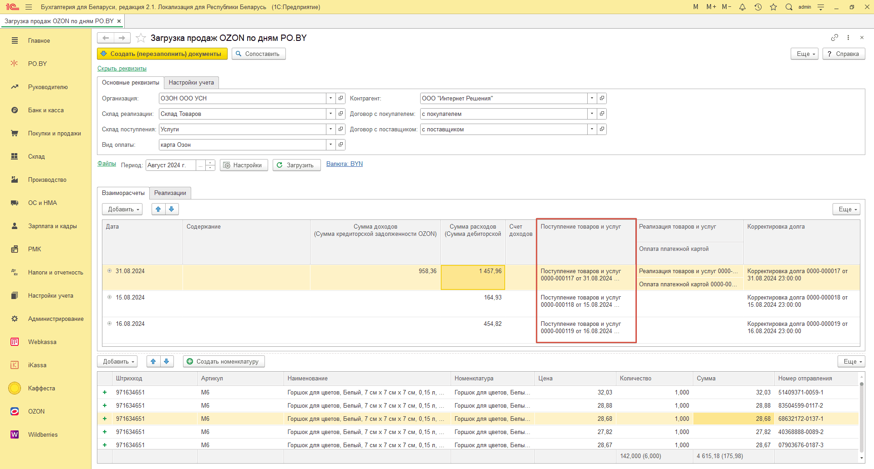This screenshot has height=469, width=874.
Task: Open the main menu hamburger icon
Action: coord(29,7)
